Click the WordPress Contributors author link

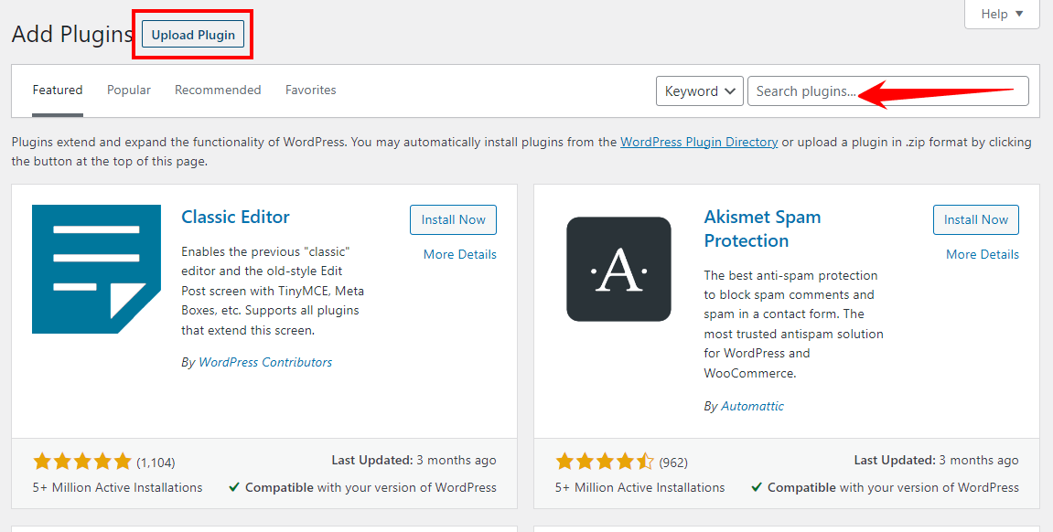(265, 363)
